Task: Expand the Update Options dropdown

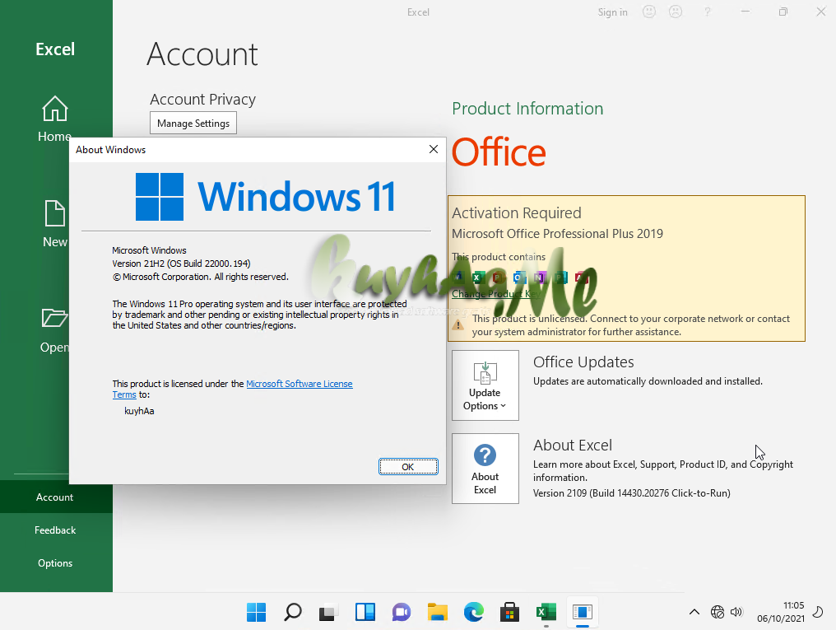Action: coord(485,385)
